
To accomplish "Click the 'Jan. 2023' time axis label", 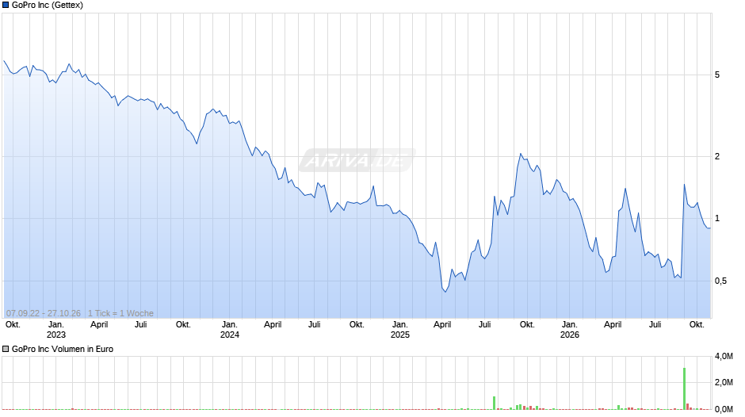I will tap(56, 330).
